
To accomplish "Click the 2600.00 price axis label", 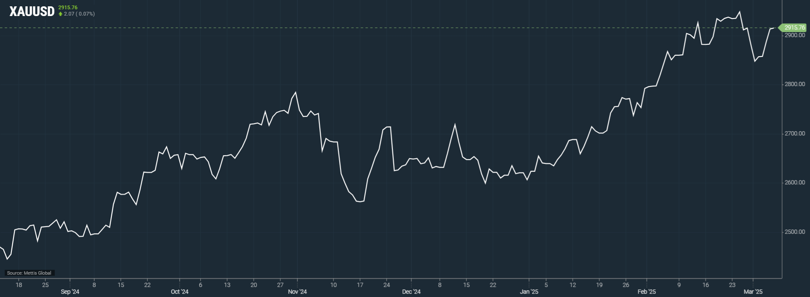I will [795, 183].
